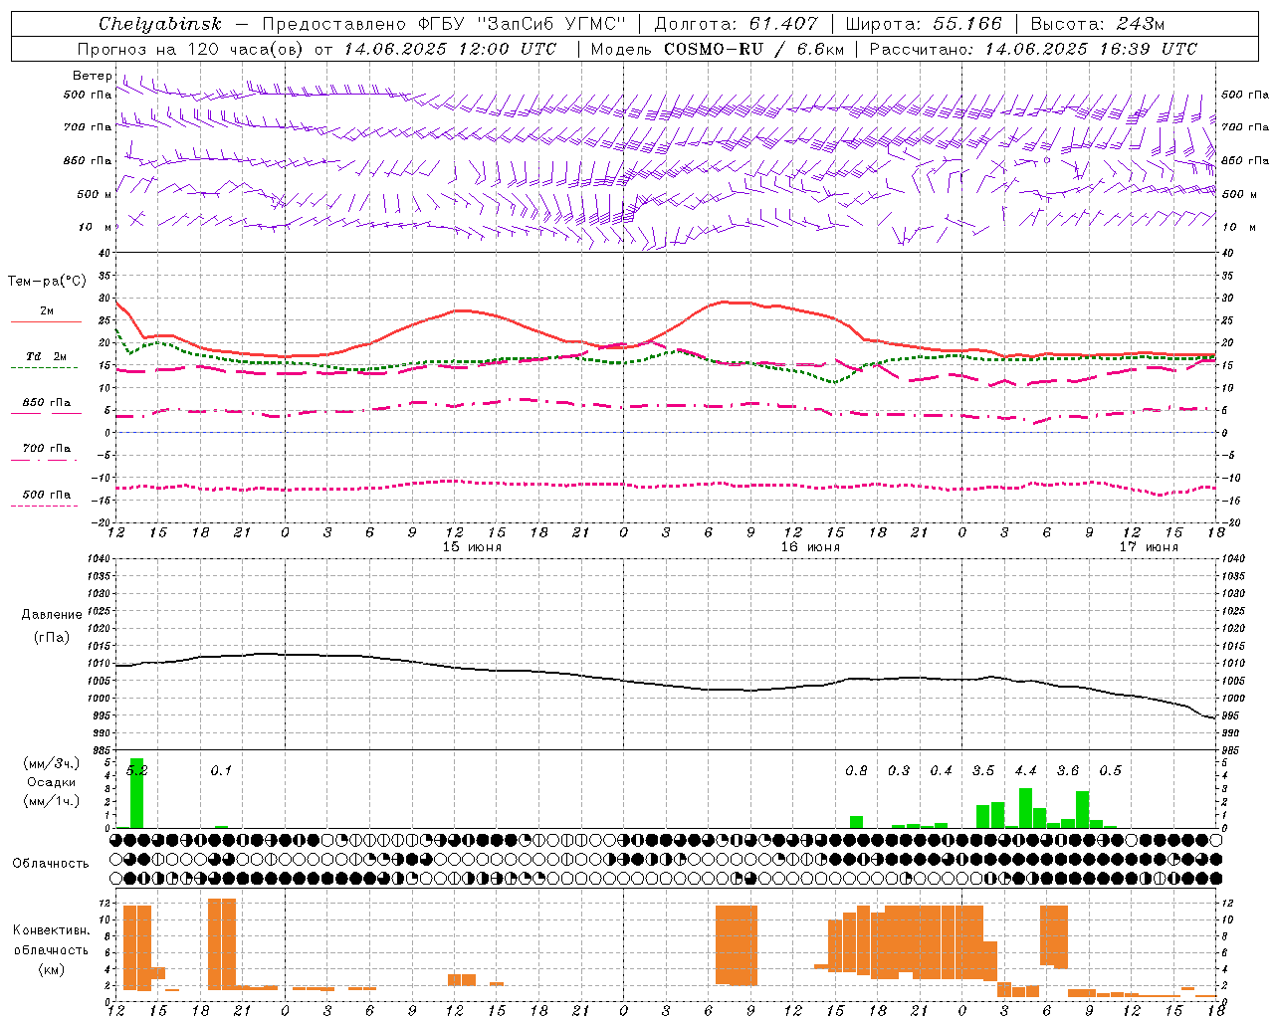Click the '(мм/3ч.)' precipitation unit label
The image size is (1274, 1019).
point(51,763)
